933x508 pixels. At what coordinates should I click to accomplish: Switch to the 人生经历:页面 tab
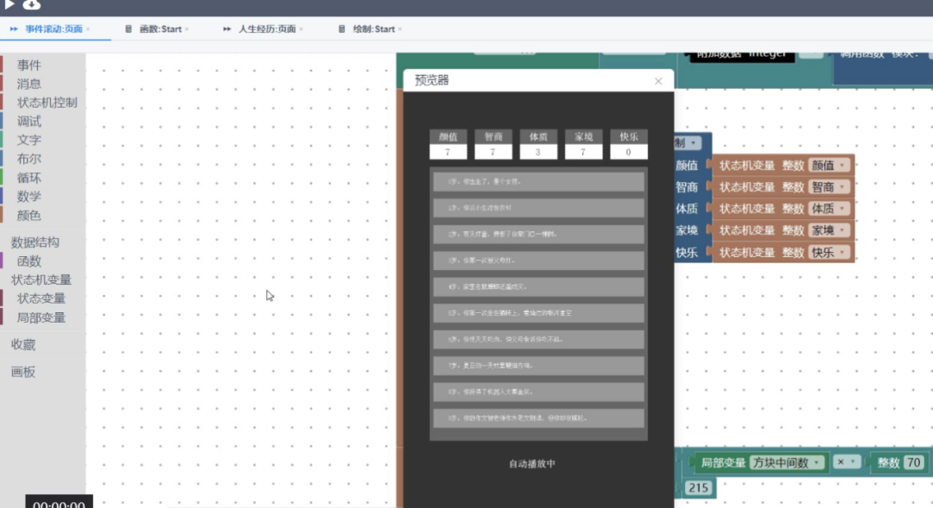[267, 28]
